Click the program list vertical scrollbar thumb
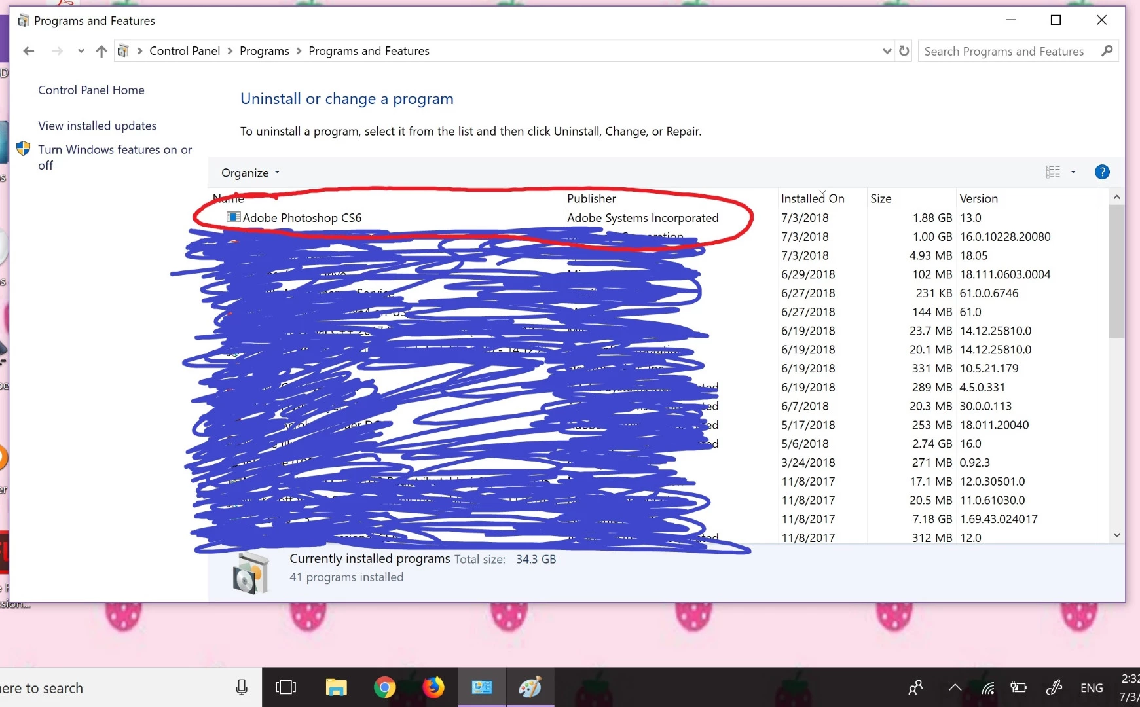This screenshot has width=1140, height=707. point(1116,272)
